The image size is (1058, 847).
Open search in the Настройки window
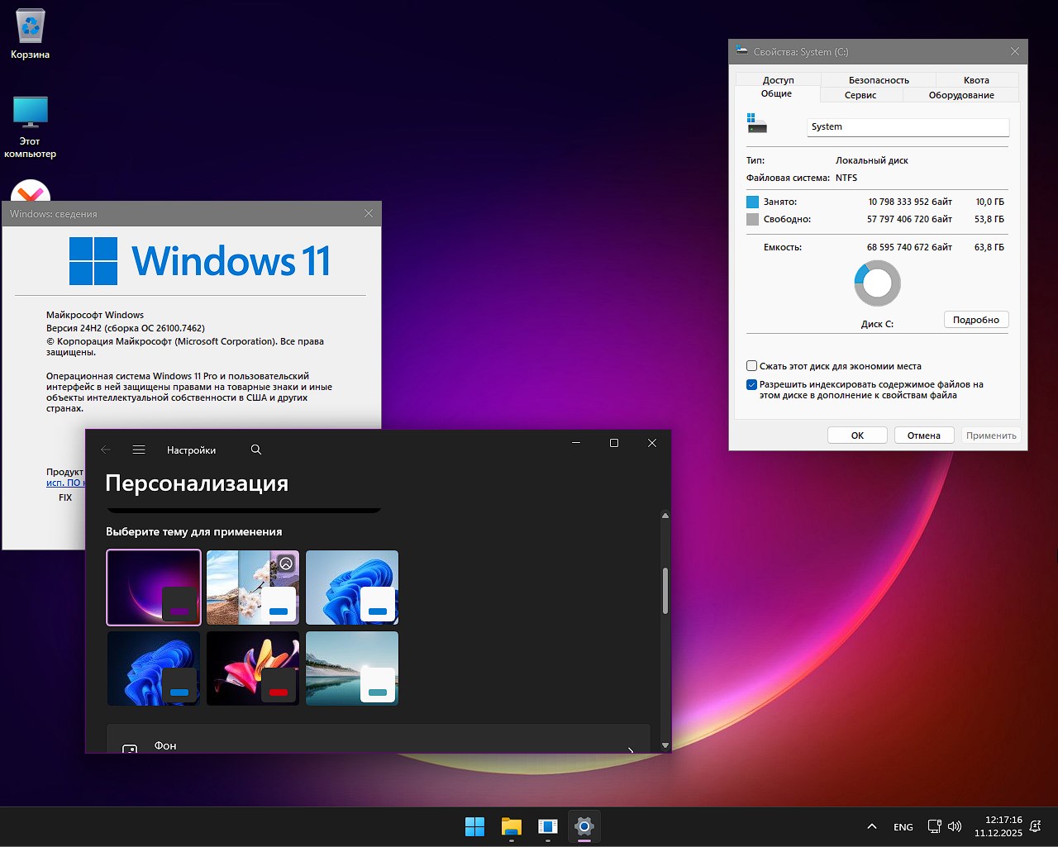point(255,450)
